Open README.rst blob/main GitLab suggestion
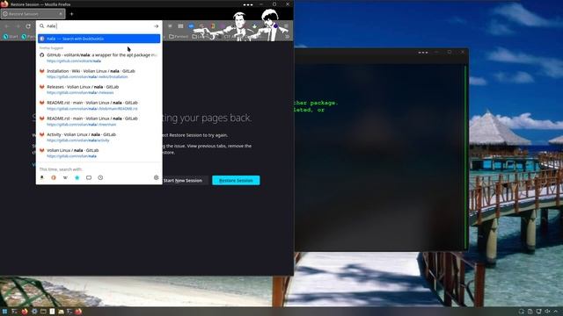The image size is (563, 316). [x=99, y=105]
